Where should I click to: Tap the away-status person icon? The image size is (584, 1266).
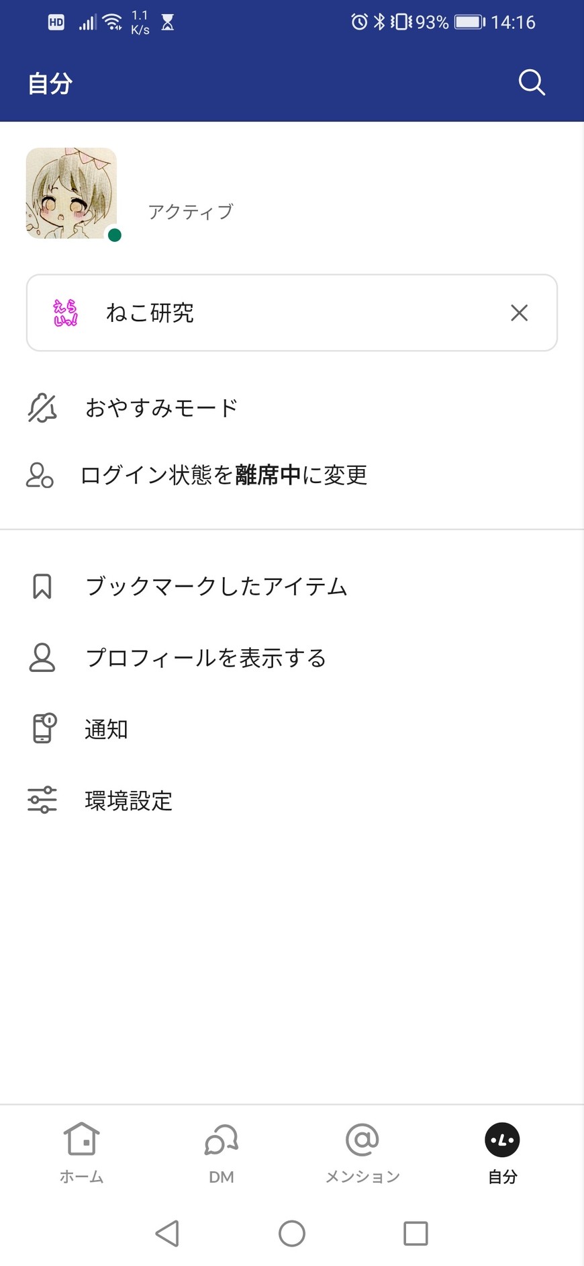point(40,475)
